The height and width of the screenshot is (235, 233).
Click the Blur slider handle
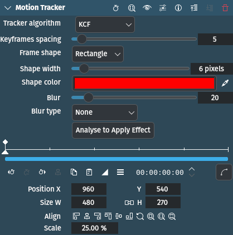pyautogui.click(x=89, y=97)
